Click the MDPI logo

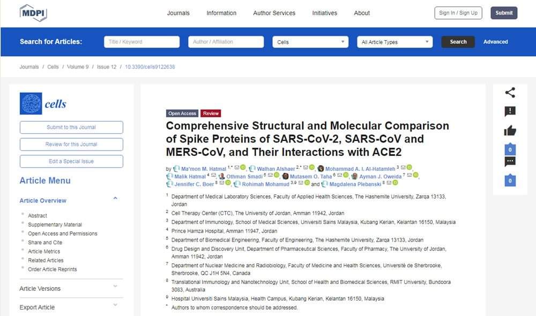(33, 13)
